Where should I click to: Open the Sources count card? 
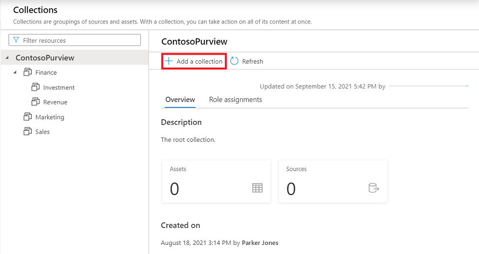[x=332, y=181]
